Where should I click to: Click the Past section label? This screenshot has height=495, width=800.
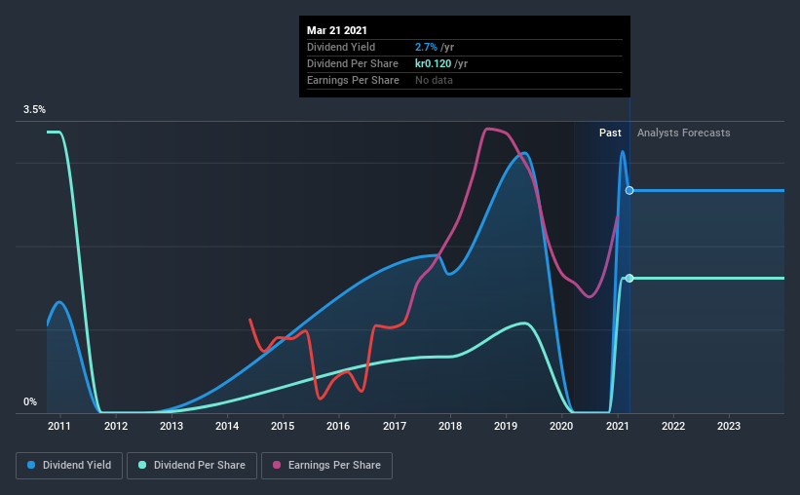coord(610,133)
